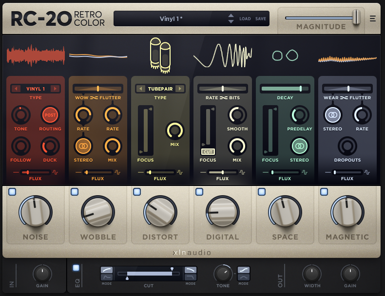Toggle the Digital module power checkbox
The image size is (385, 296).
(x=199, y=191)
